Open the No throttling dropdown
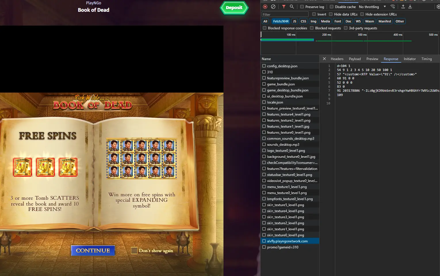This screenshot has width=440, height=276. coord(372,7)
